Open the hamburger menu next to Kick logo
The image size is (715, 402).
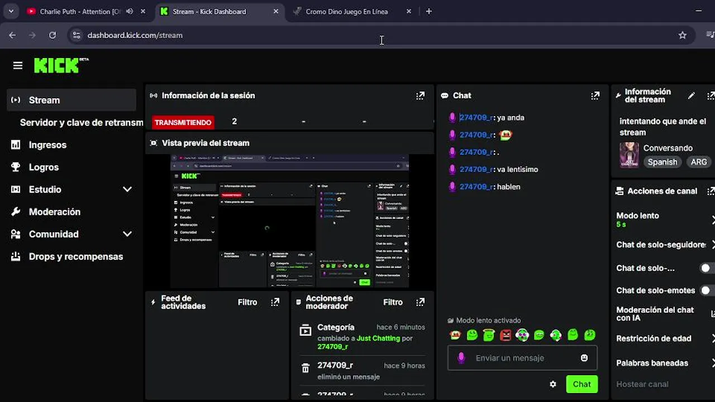(18, 66)
